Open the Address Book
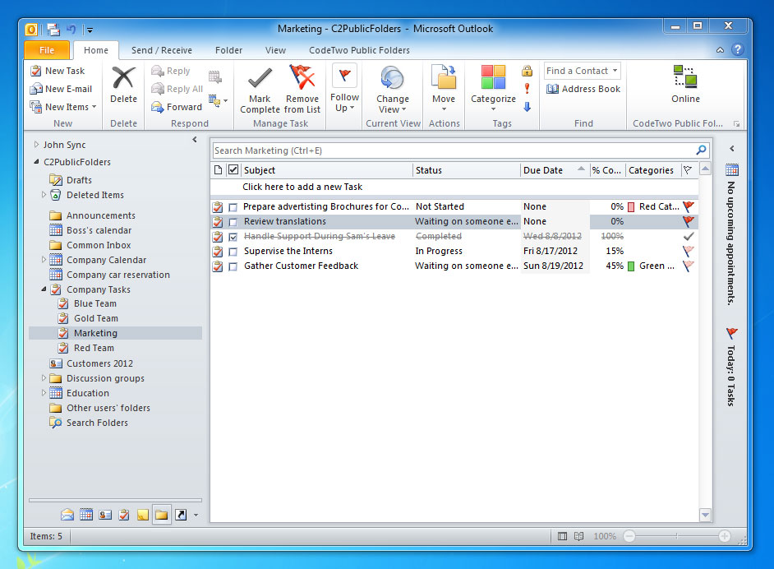Viewport: 774px width, 569px height. (x=583, y=89)
